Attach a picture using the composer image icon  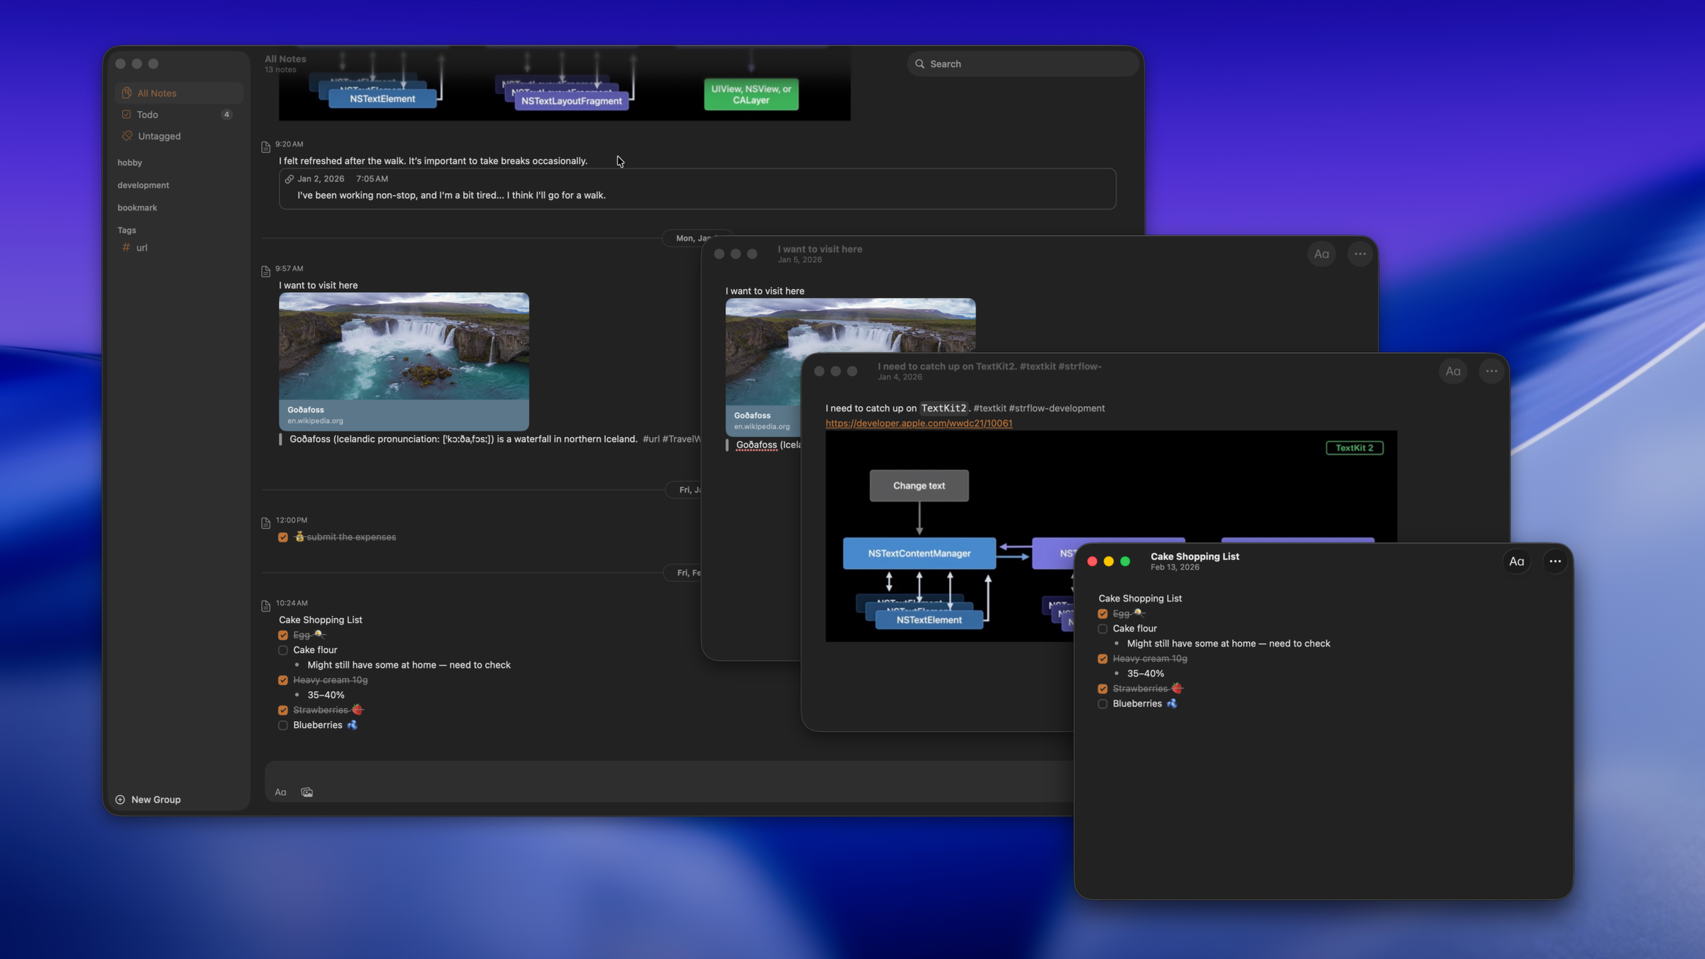(x=306, y=791)
